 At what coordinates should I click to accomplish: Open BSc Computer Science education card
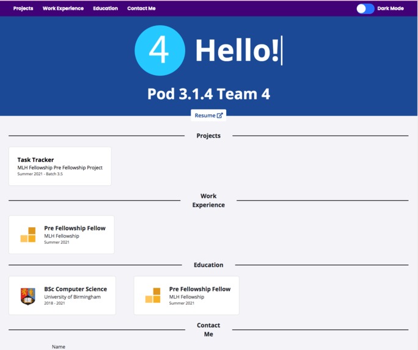[x=62, y=296]
